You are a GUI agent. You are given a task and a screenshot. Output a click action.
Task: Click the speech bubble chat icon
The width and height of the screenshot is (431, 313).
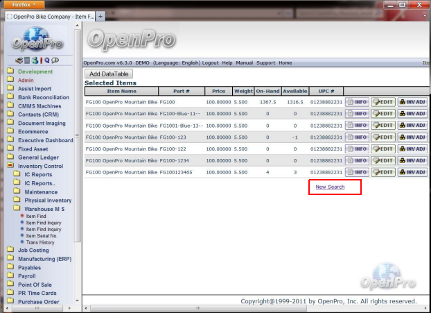pos(54,60)
